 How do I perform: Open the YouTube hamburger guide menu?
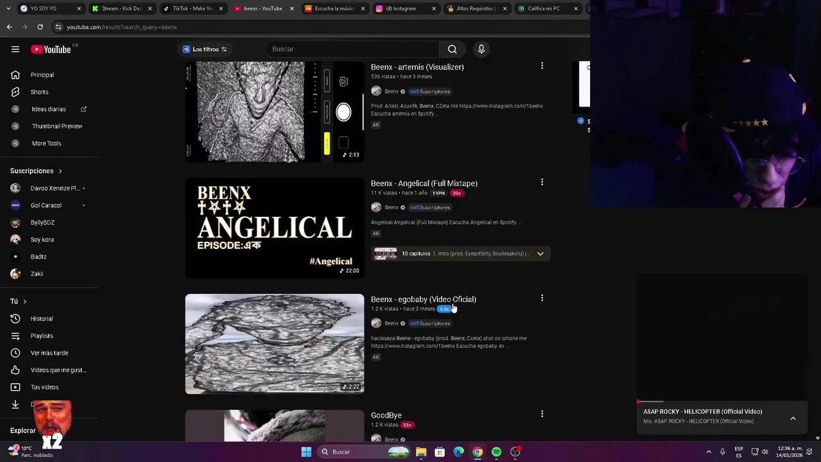click(x=15, y=49)
